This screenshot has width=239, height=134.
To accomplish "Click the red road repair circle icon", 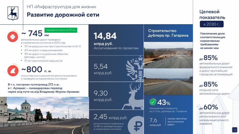I will [x=13, y=37].
